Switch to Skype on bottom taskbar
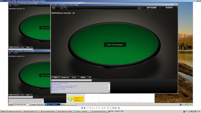 point(82,112)
